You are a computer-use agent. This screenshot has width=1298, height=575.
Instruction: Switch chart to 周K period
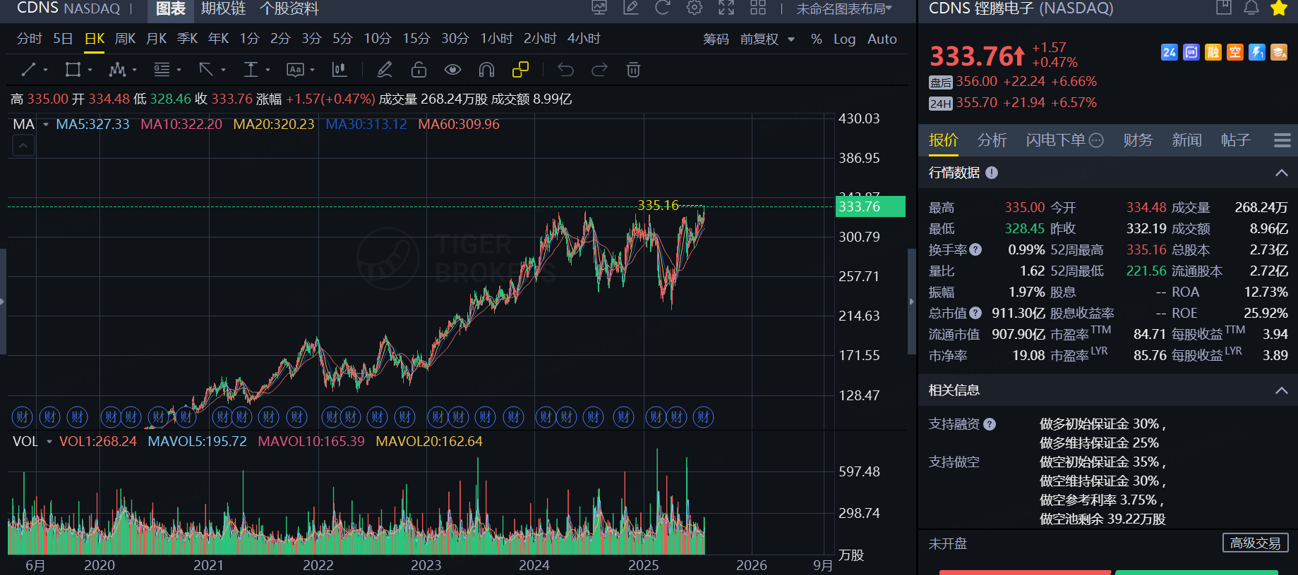point(125,39)
